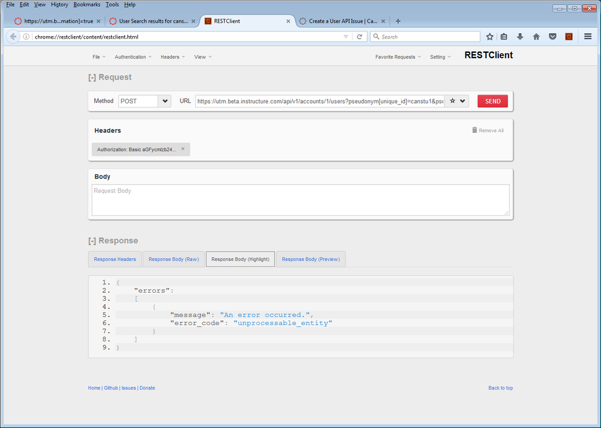Open the Method dropdown arrow
Image resolution: width=601 pixels, height=428 pixels.
pos(165,101)
